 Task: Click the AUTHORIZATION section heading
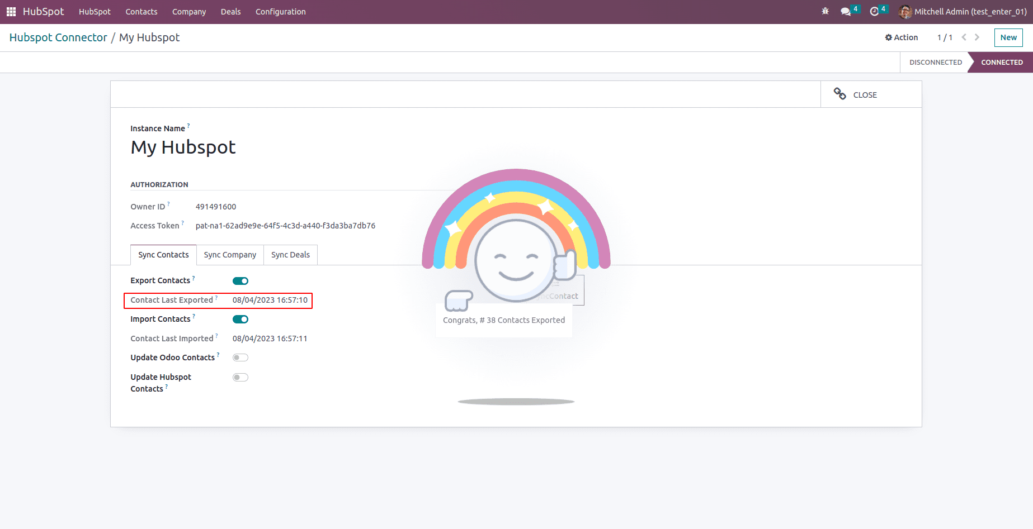click(x=159, y=184)
